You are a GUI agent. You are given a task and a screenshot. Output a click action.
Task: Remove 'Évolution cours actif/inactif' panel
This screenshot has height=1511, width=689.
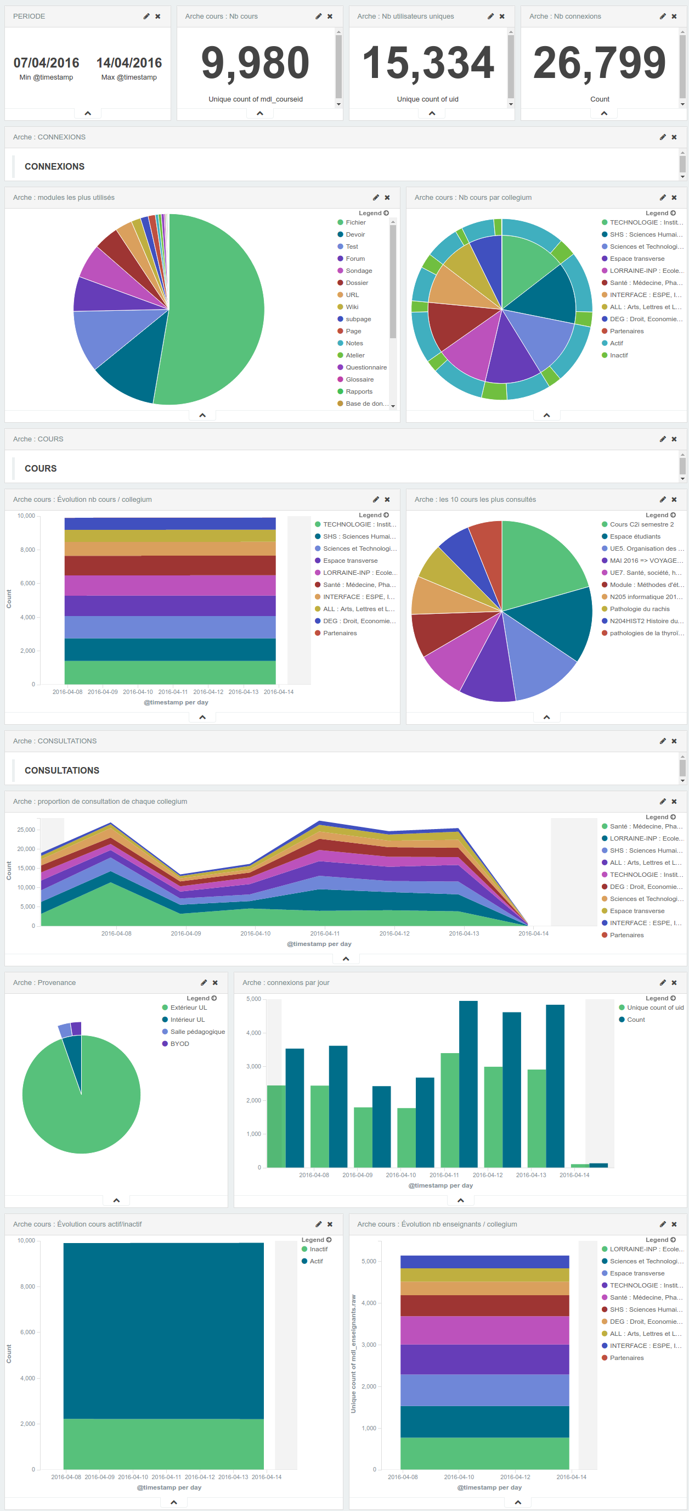[330, 1224]
